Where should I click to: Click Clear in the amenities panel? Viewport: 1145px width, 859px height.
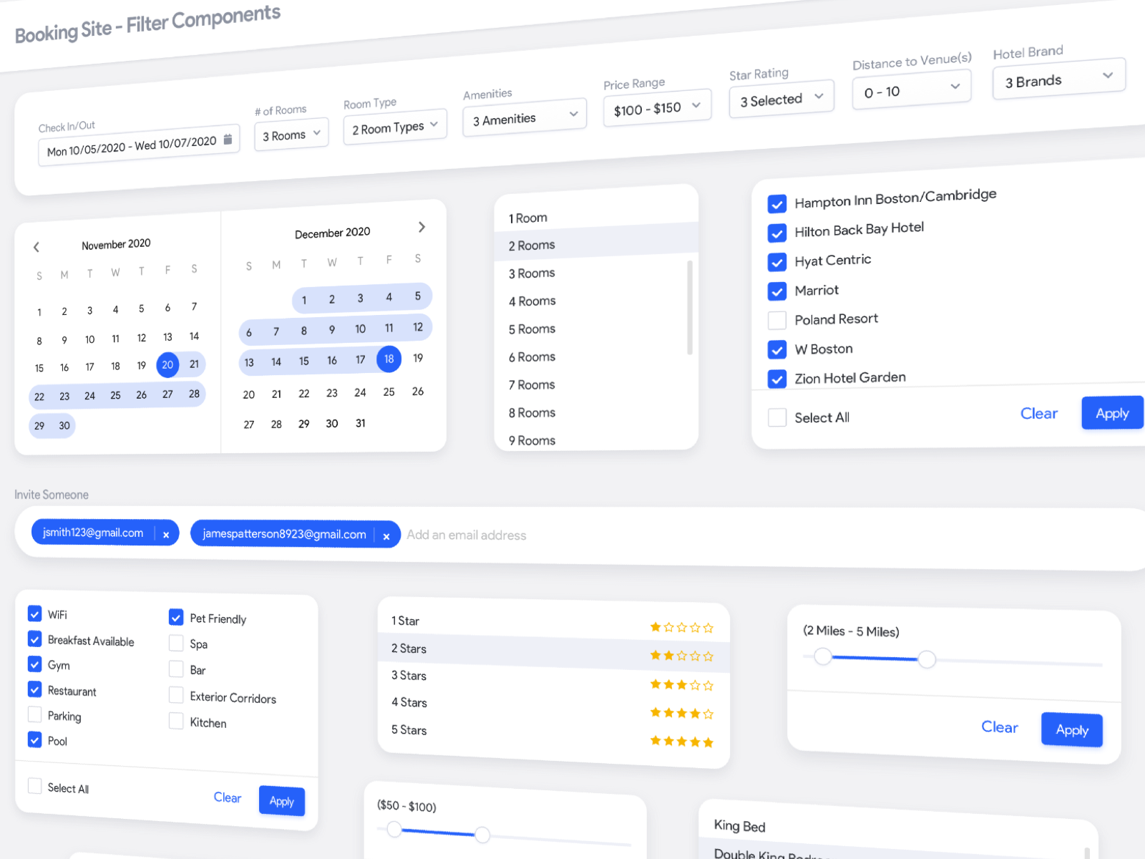click(x=228, y=797)
